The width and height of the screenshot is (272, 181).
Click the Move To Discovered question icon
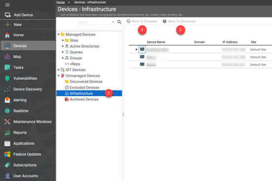pyautogui.click(x=164, y=21)
